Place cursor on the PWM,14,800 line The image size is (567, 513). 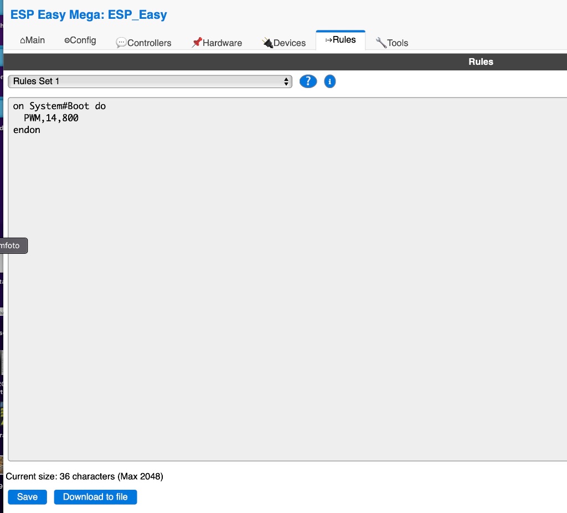tap(51, 118)
